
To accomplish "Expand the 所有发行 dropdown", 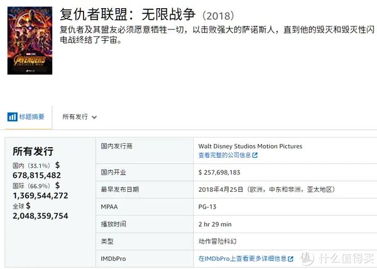I will (79, 117).
